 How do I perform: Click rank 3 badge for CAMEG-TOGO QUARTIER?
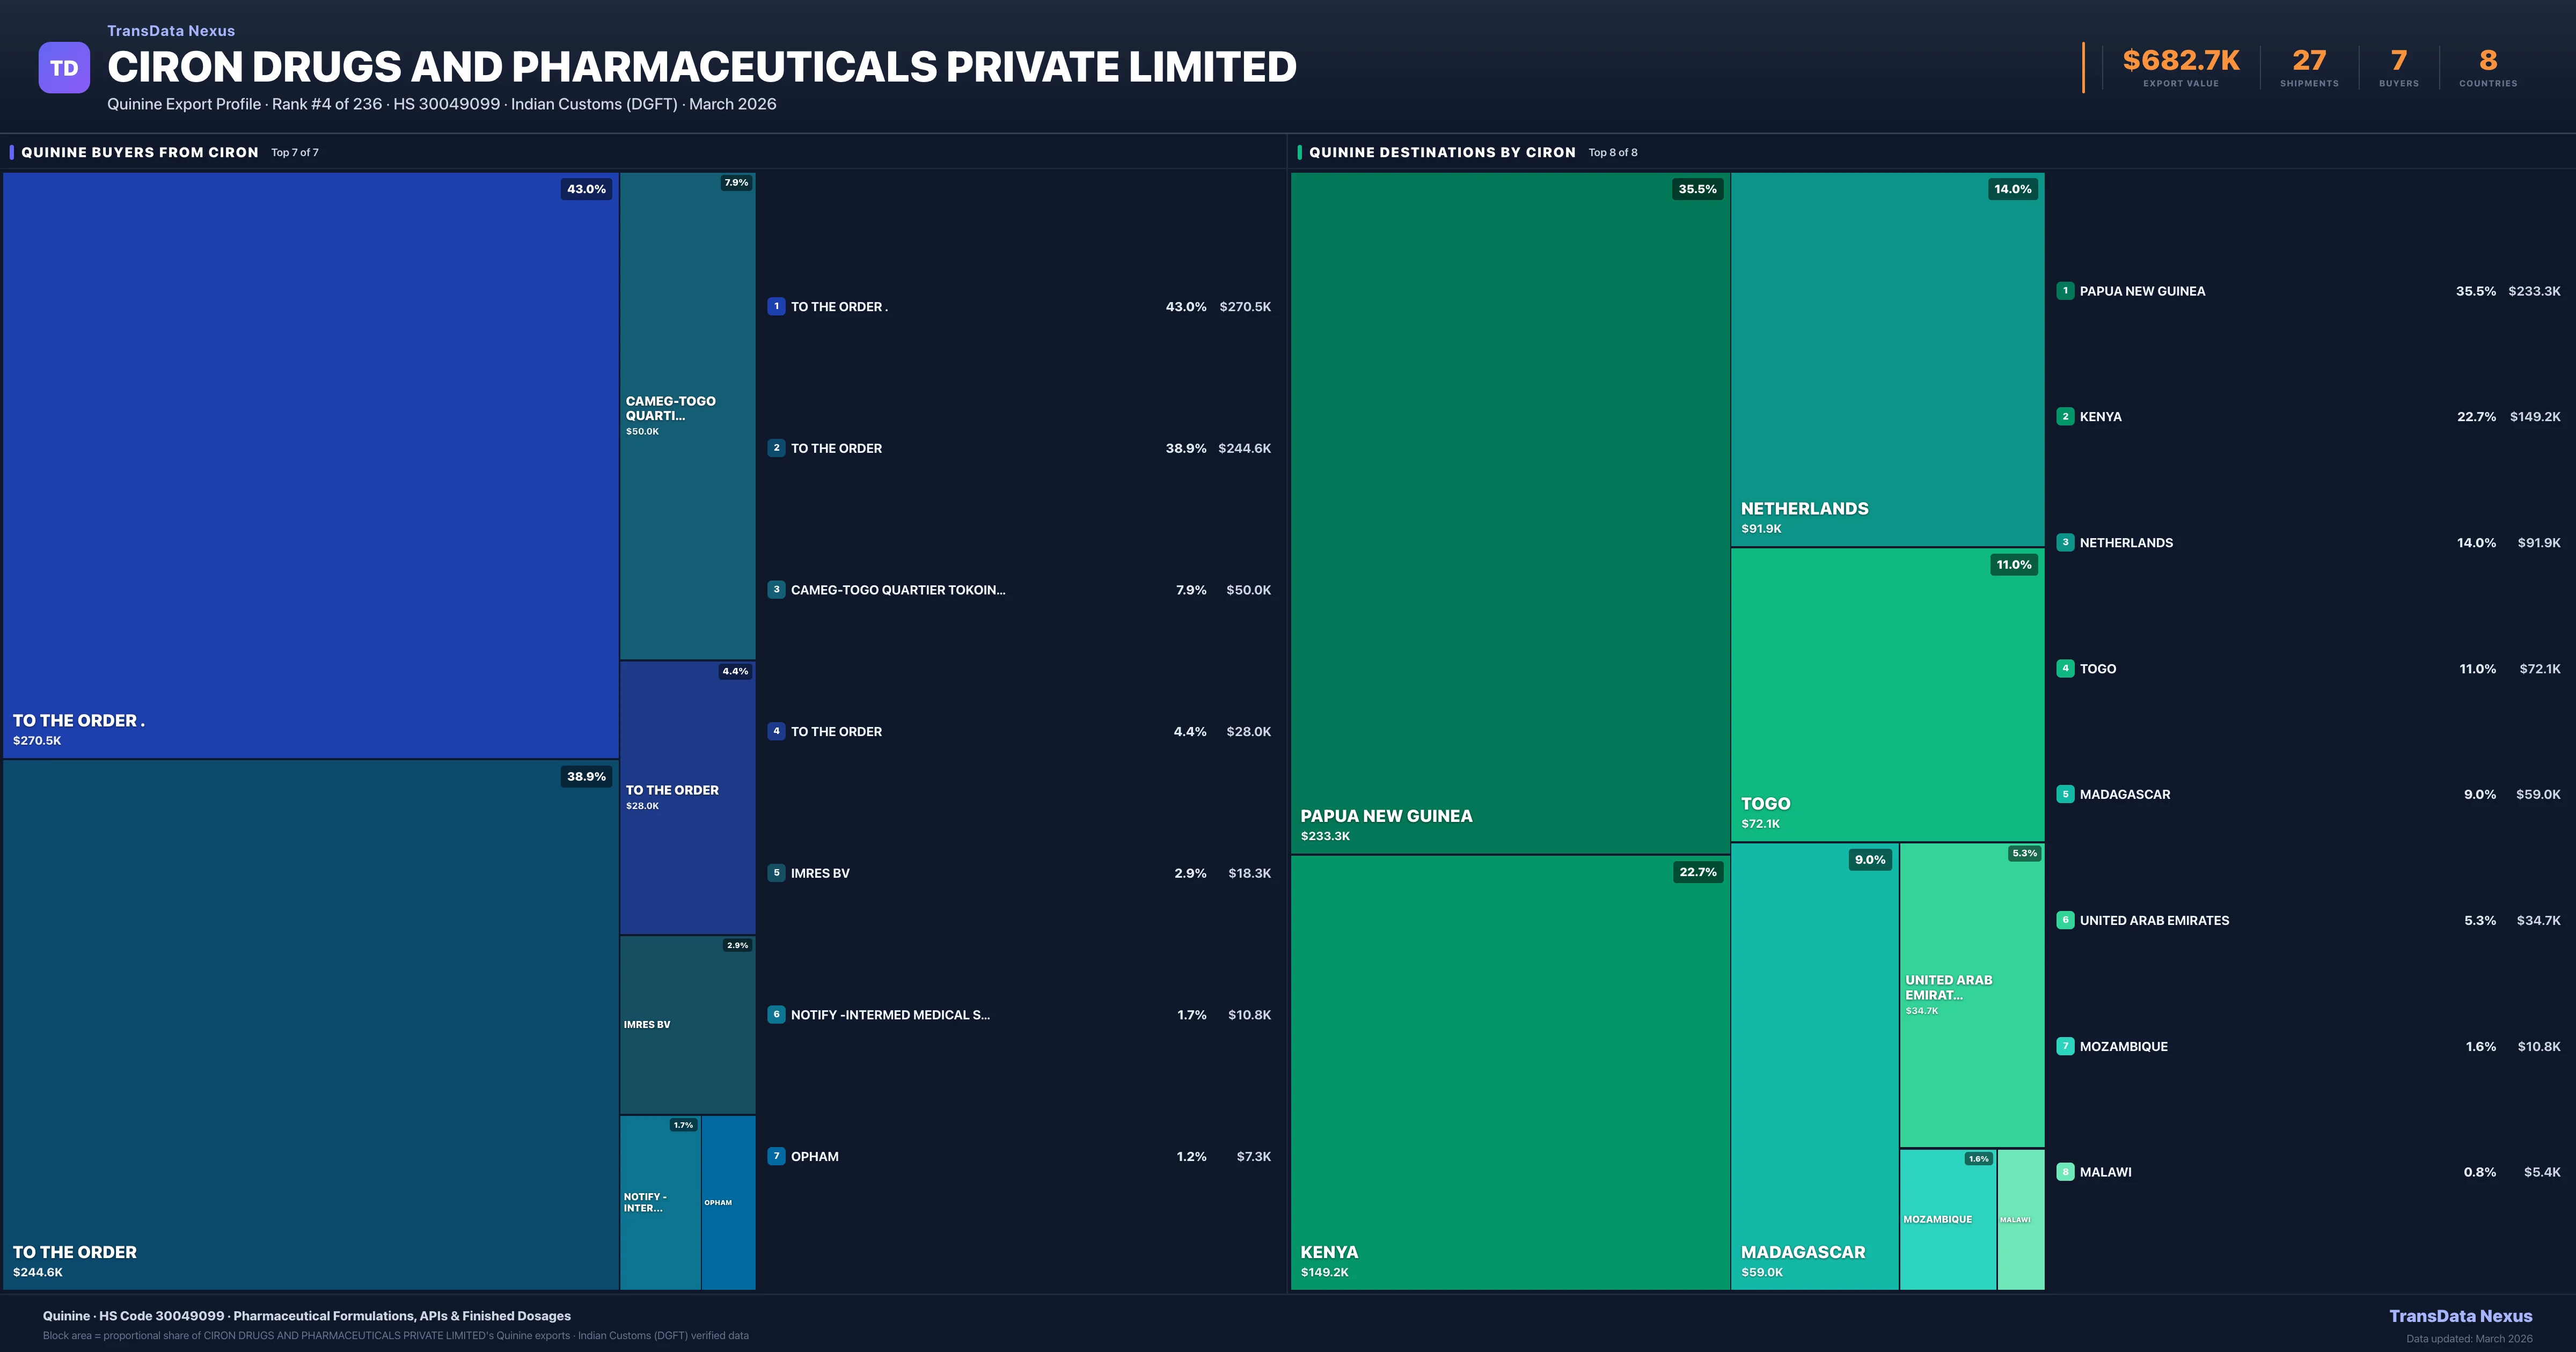tap(776, 590)
